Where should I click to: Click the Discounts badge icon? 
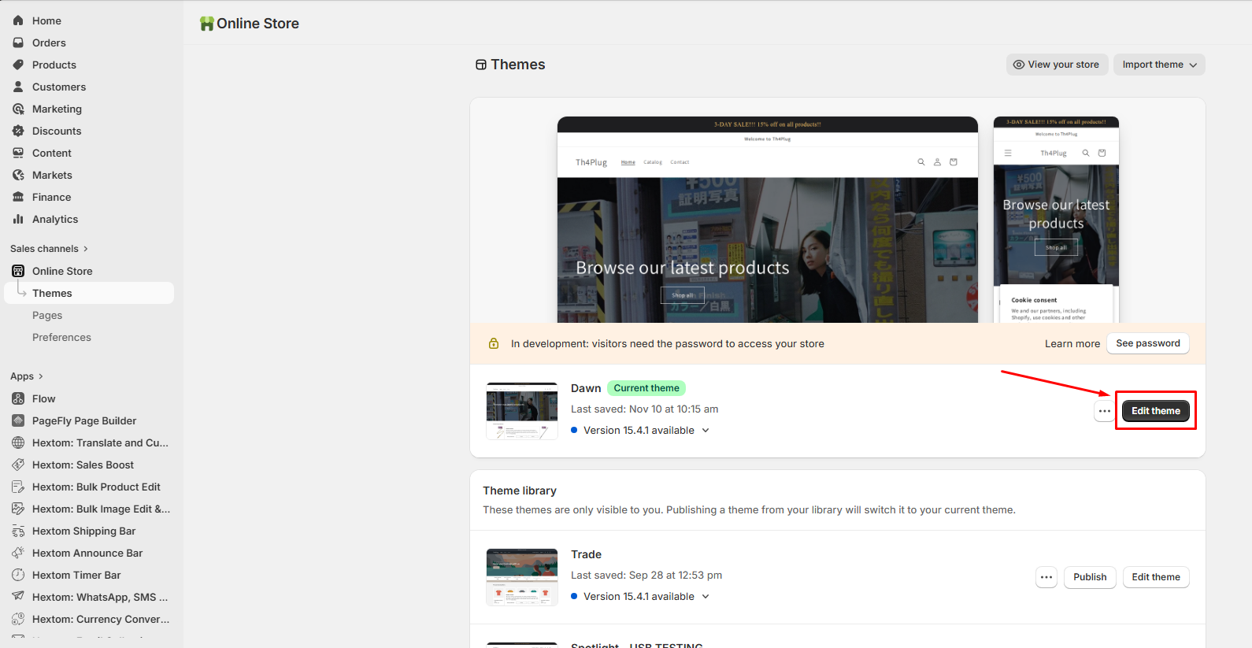point(18,131)
